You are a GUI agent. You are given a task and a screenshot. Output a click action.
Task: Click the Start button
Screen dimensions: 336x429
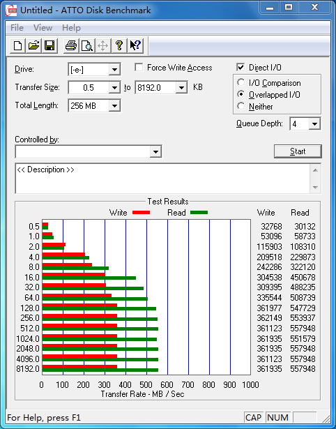pos(298,151)
